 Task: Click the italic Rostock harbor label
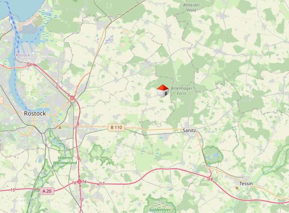coord(22,55)
